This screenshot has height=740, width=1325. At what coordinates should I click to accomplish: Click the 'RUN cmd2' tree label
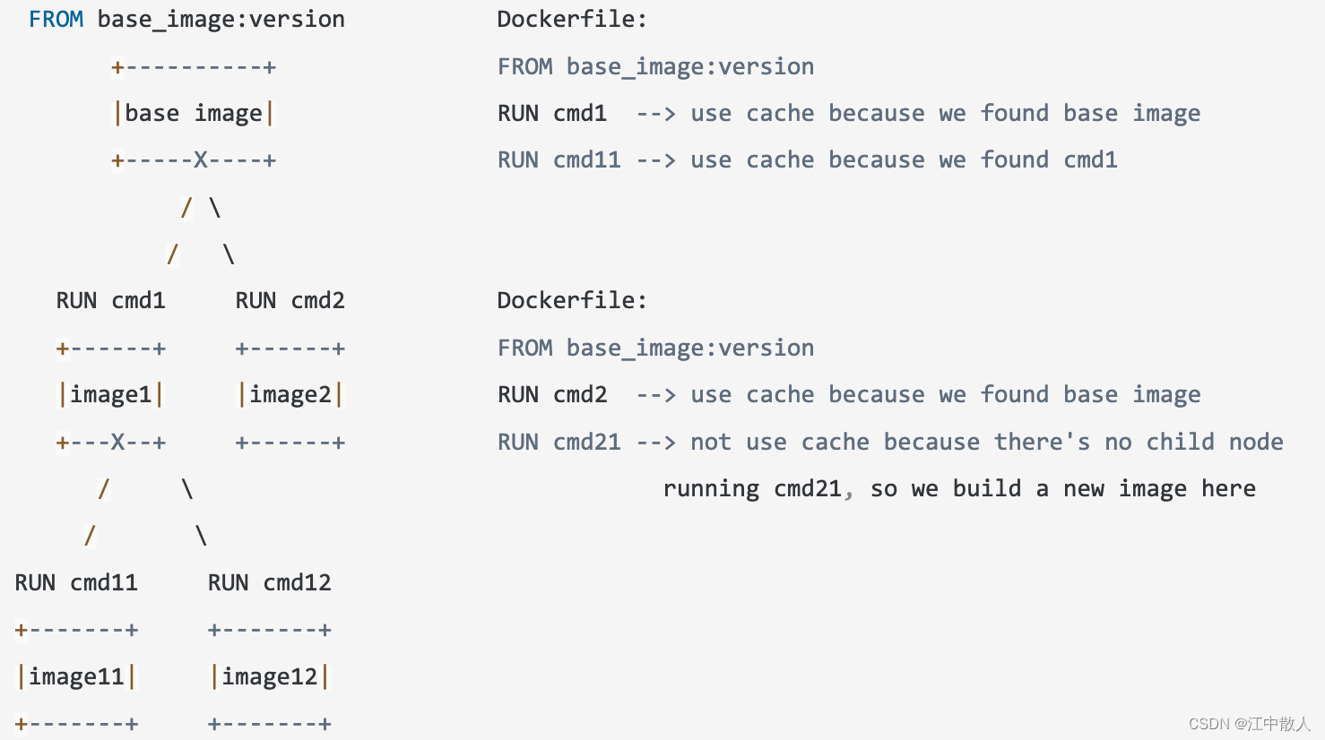(290, 301)
